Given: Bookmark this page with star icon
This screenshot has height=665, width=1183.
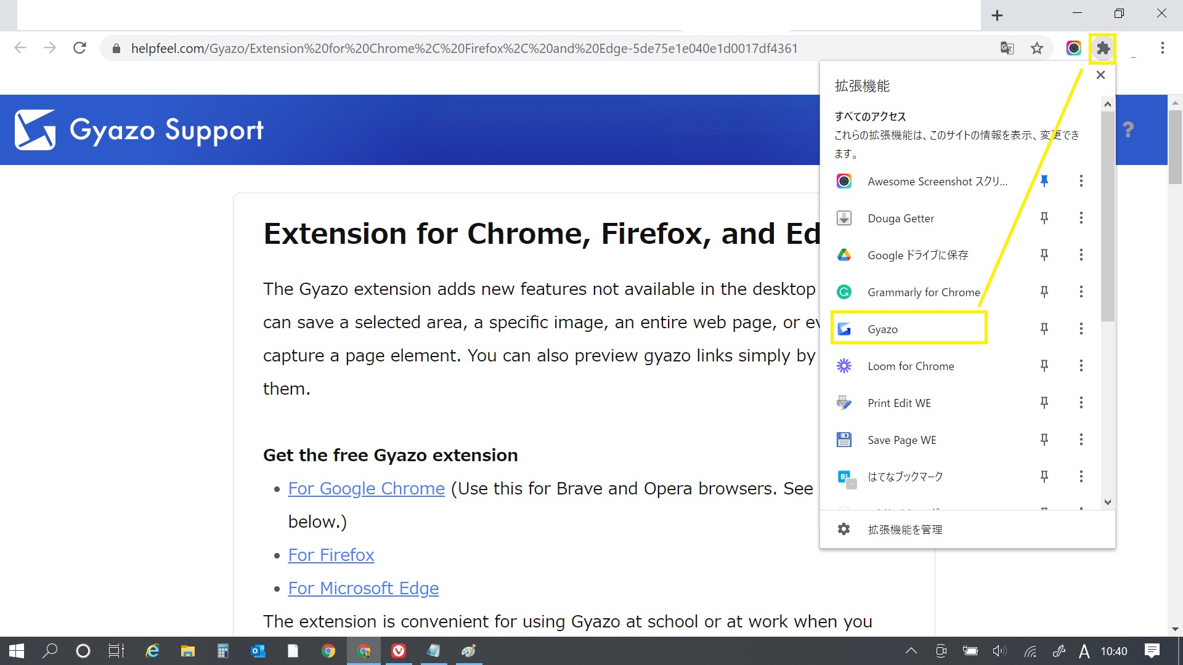Looking at the screenshot, I should click(x=1037, y=48).
